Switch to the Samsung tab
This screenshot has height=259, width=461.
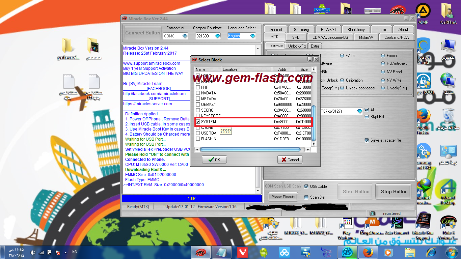click(301, 29)
